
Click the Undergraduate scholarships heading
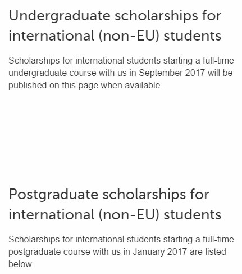point(115,25)
